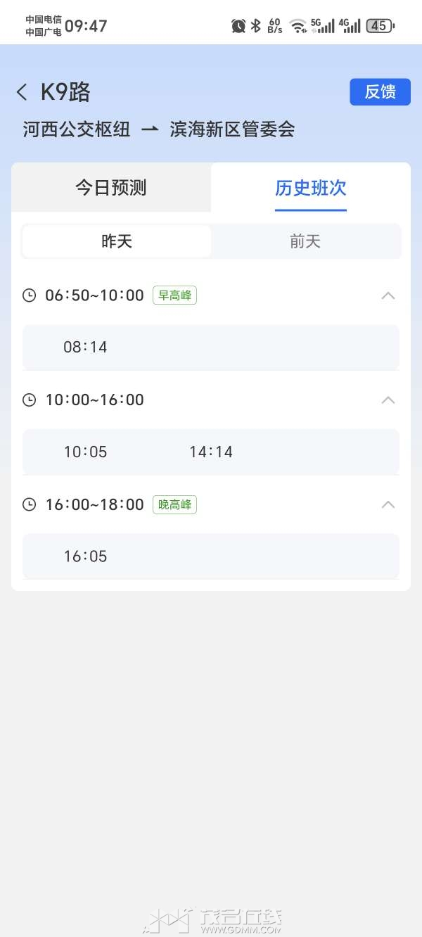Image resolution: width=422 pixels, height=937 pixels.
Task: Click the clock icon beside 16:00~18:00
Action: point(29,504)
